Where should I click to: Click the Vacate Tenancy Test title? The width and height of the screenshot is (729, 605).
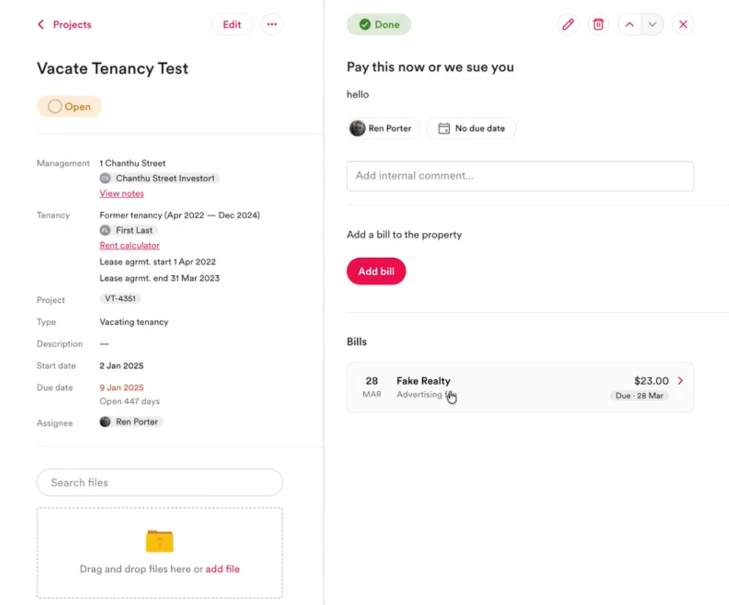pyautogui.click(x=112, y=69)
